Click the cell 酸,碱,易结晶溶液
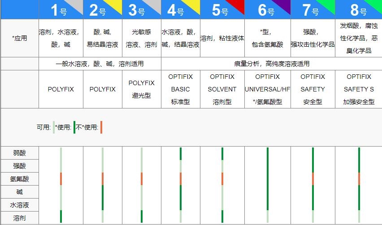The image size is (382, 225). tap(103, 38)
